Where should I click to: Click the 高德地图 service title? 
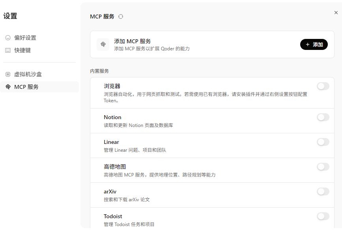(115, 167)
